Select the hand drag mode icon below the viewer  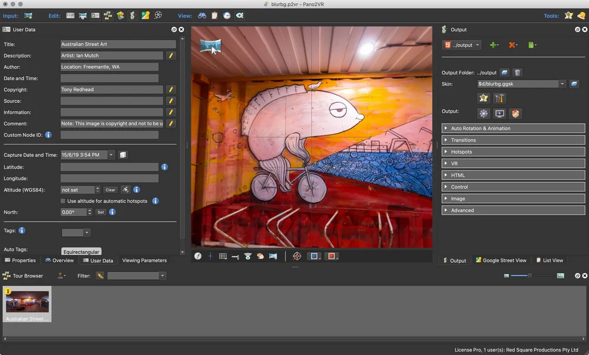(x=260, y=256)
